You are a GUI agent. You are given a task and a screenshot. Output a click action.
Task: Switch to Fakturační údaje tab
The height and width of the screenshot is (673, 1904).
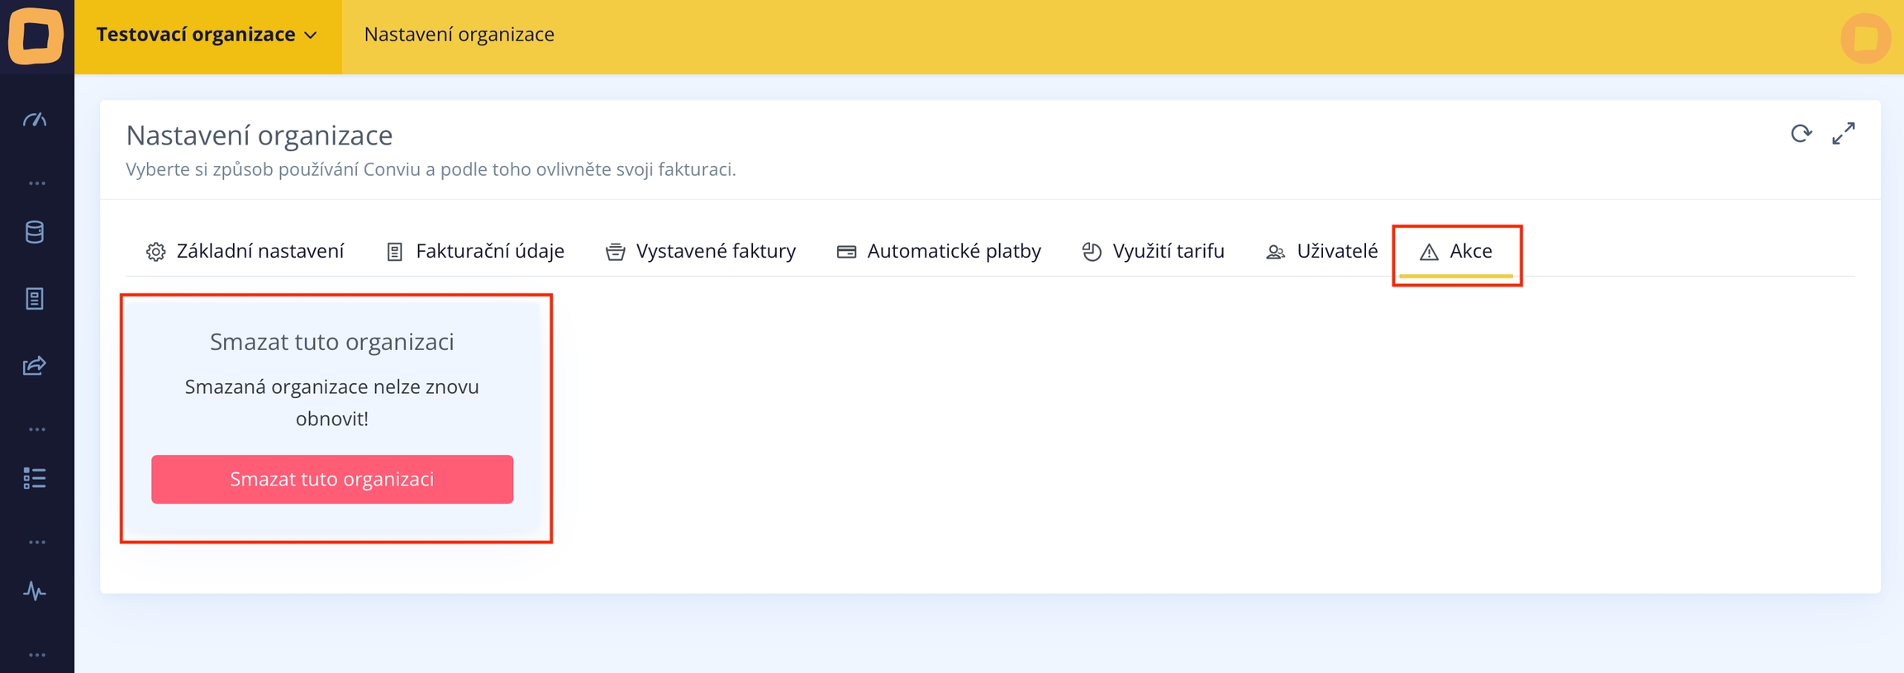click(475, 251)
